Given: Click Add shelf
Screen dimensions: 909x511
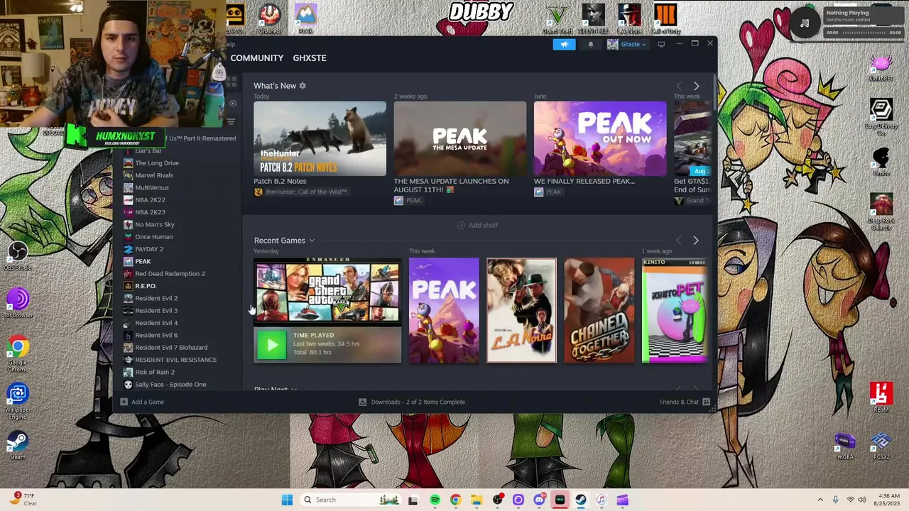Looking at the screenshot, I should 477,225.
